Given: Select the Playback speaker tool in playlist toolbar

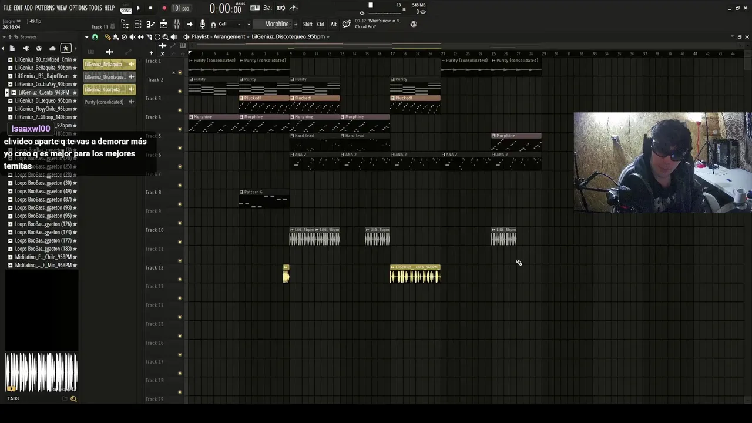Looking at the screenshot, I should click(173, 37).
